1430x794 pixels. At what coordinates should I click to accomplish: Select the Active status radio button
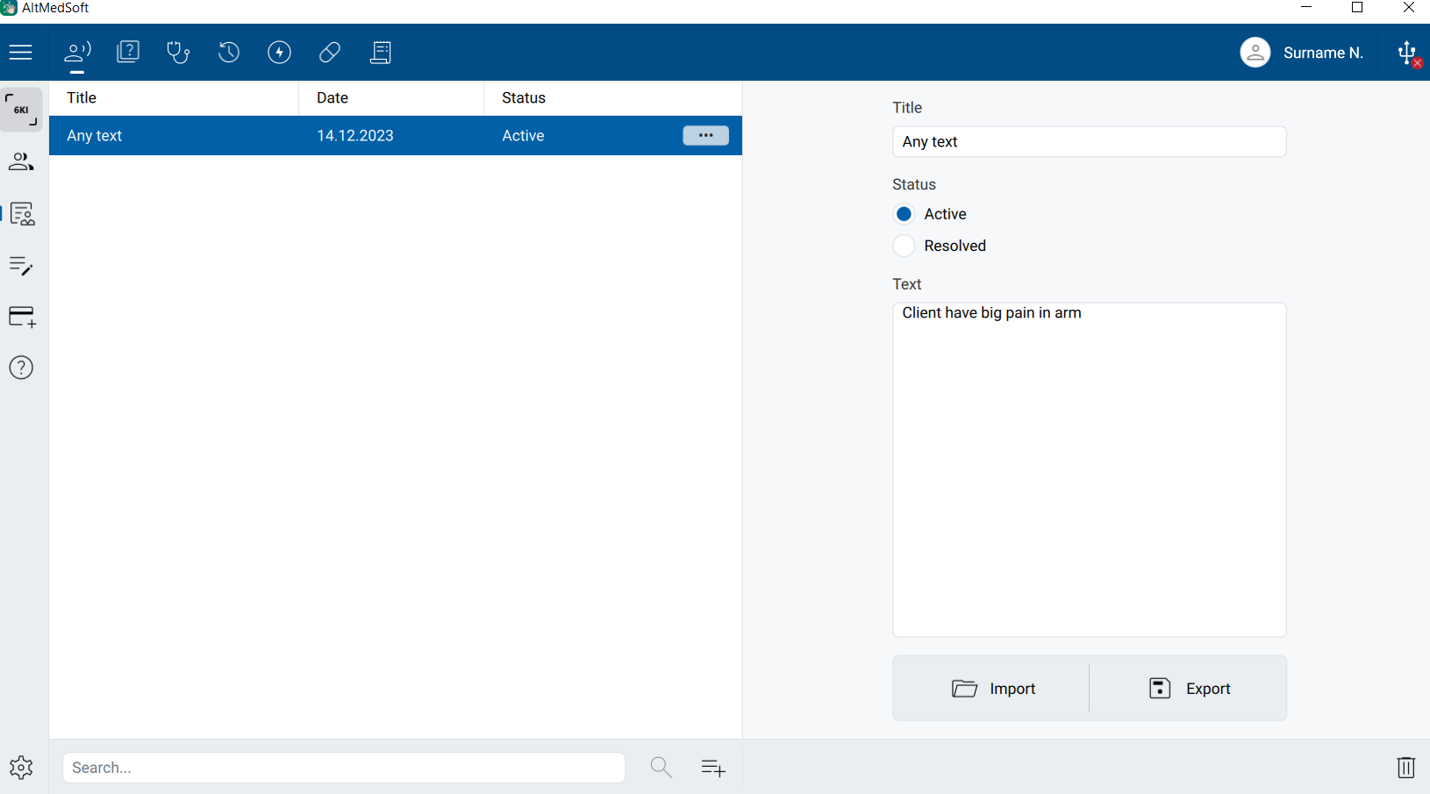point(904,214)
